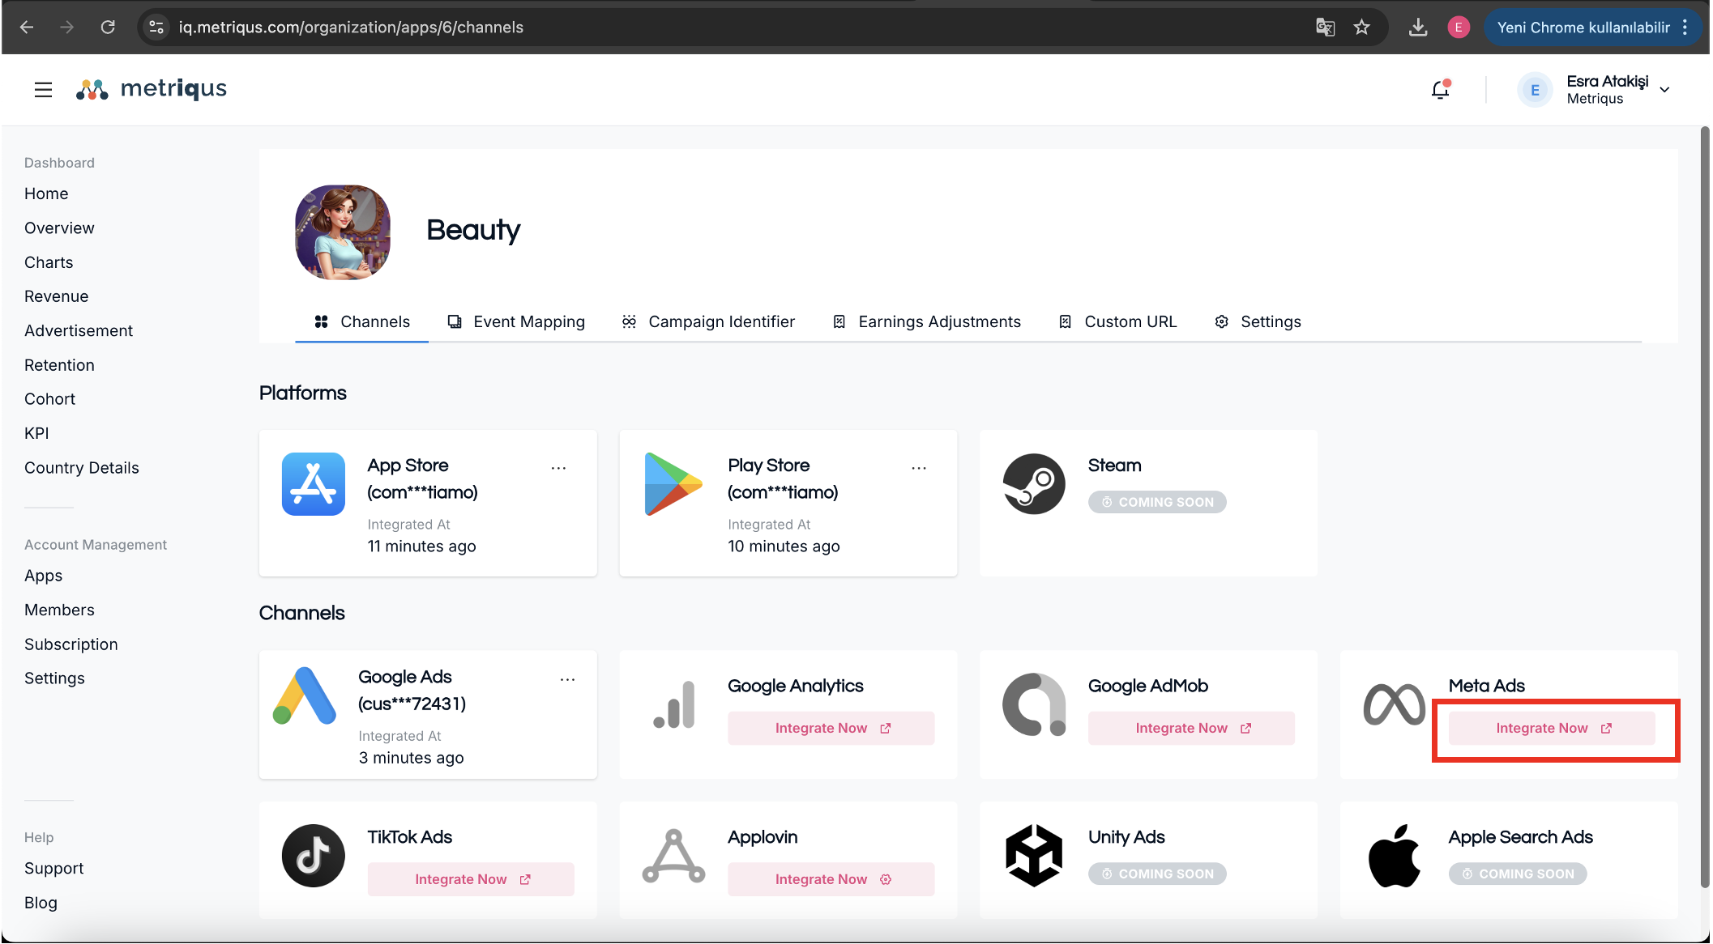Image resolution: width=1713 pixels, height=944 pixels.
Task: Open Cohort in sidebar
Action: click(x=49, y=399)
